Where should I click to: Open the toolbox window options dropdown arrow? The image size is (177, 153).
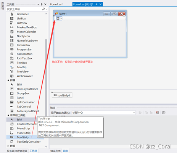click(x=38, y=4)
